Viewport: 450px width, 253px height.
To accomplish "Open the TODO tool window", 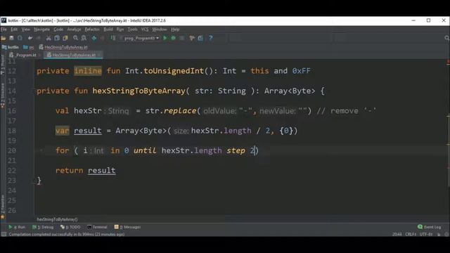I will click(x=70, y=227).
